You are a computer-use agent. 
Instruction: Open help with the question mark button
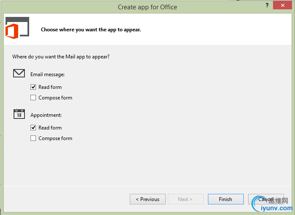click(267, 5)
